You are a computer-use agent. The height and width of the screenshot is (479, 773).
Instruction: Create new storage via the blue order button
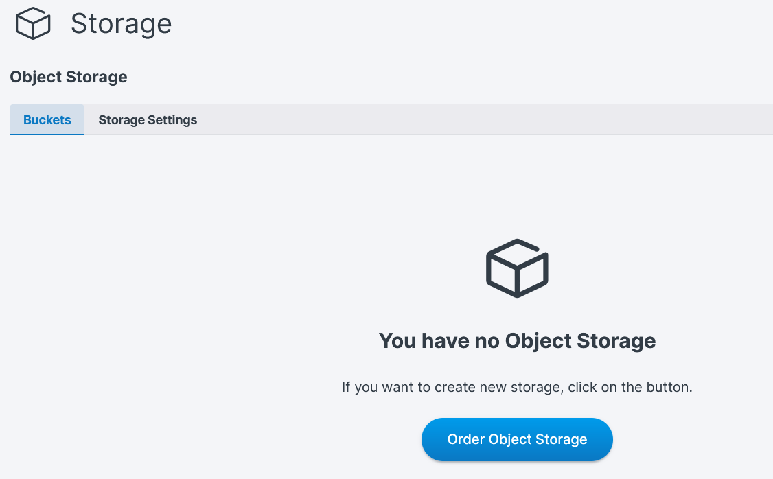pos(517,439)
